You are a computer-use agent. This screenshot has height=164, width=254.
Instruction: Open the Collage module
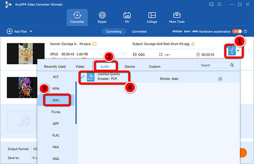(152, 17)
